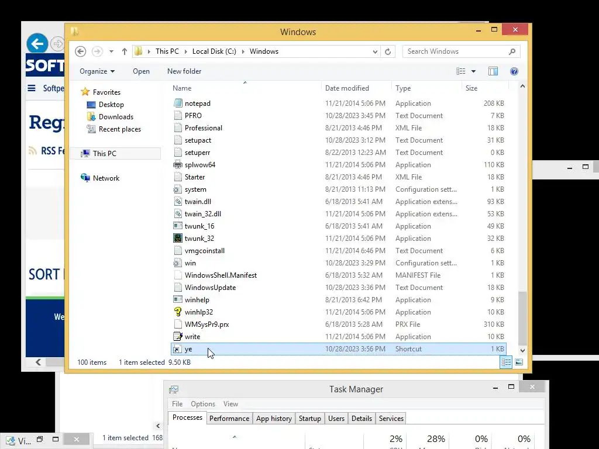Click the Windows folder icon in title bar
Viewport: 599px width, 449px height.
[x=74, y=32]
